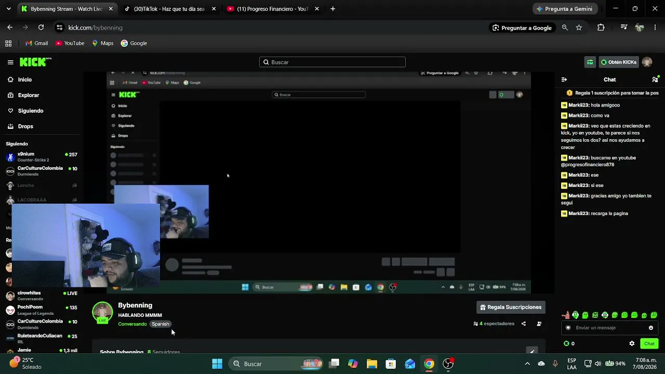Screen dimensions: 665x374
Task: Edit the Sobre Bybenning section pencil
Action: (531, 352)
